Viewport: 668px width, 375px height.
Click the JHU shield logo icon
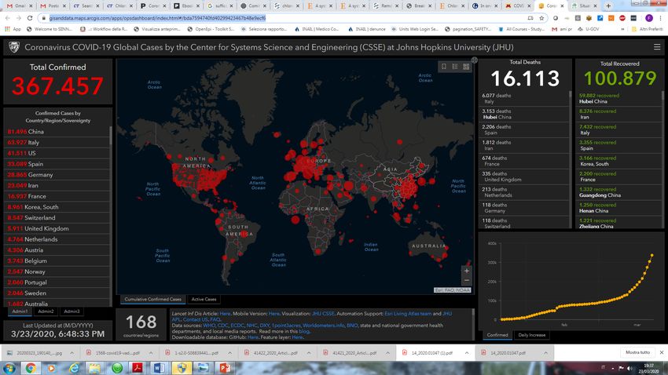[14, 47]
